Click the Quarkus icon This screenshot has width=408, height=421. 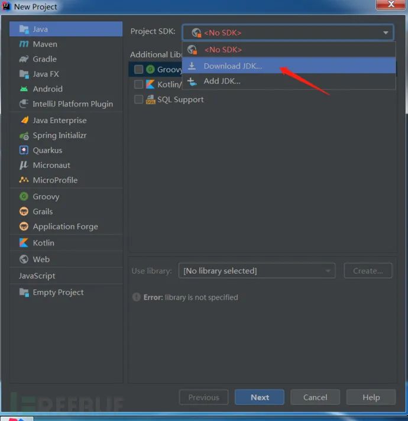(24, 150)
